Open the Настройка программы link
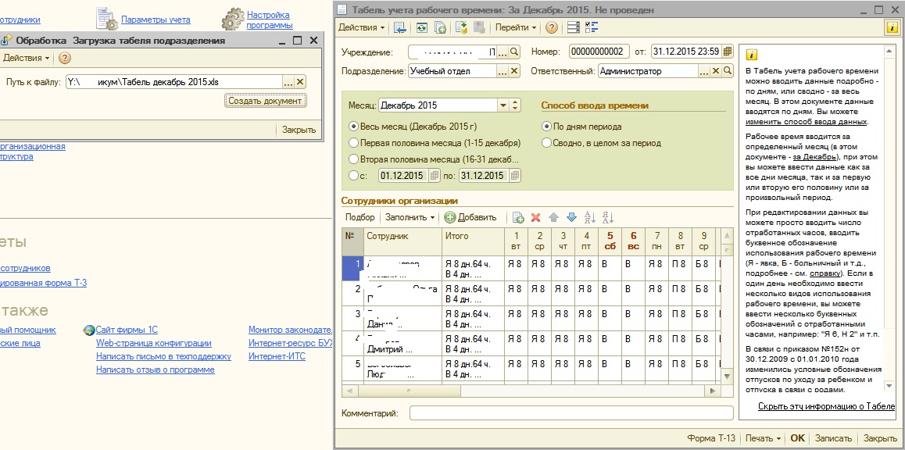 270,20
